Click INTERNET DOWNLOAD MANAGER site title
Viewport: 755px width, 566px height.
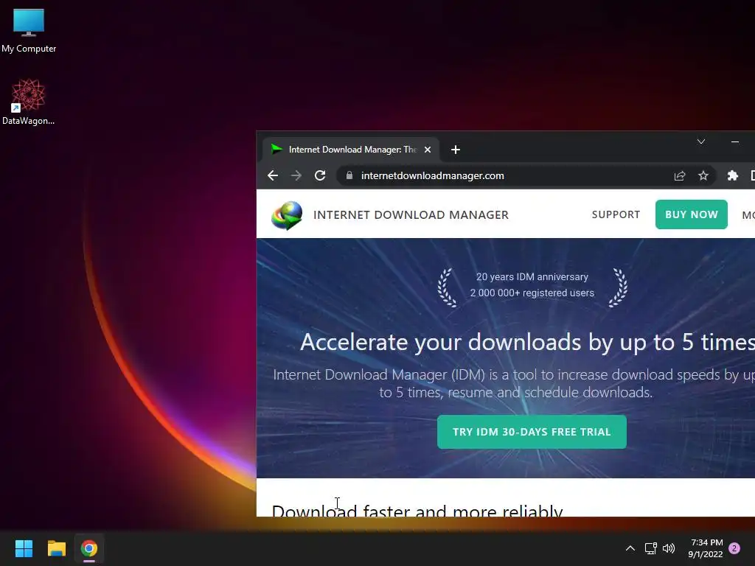point(411,214)
